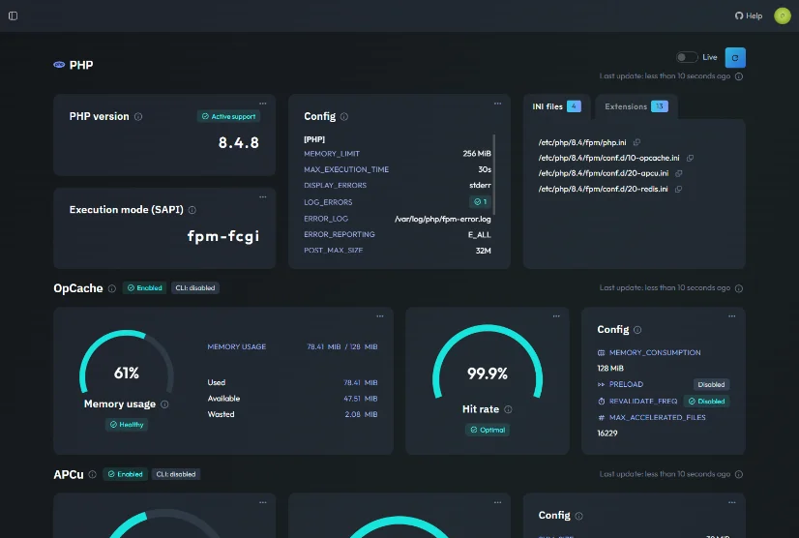Image resolution: width=799 pixels, height=538 pixels.
Task: Show OpCache last update info icon
Action: coord(739,288)
